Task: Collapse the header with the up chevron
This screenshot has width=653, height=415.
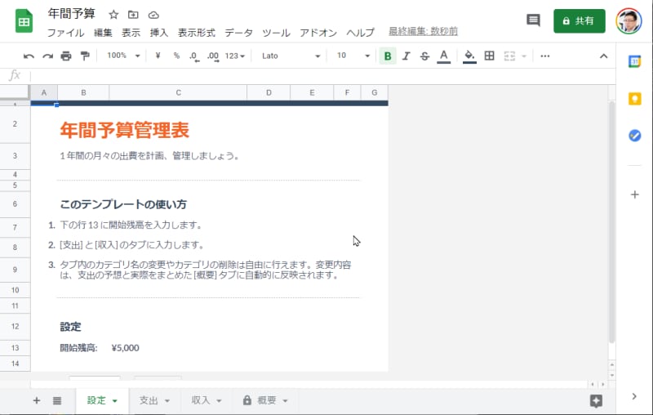Action: [x=603, y=56]
